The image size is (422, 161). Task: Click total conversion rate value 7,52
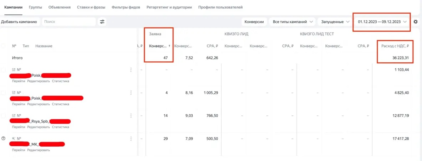(189, 57)
